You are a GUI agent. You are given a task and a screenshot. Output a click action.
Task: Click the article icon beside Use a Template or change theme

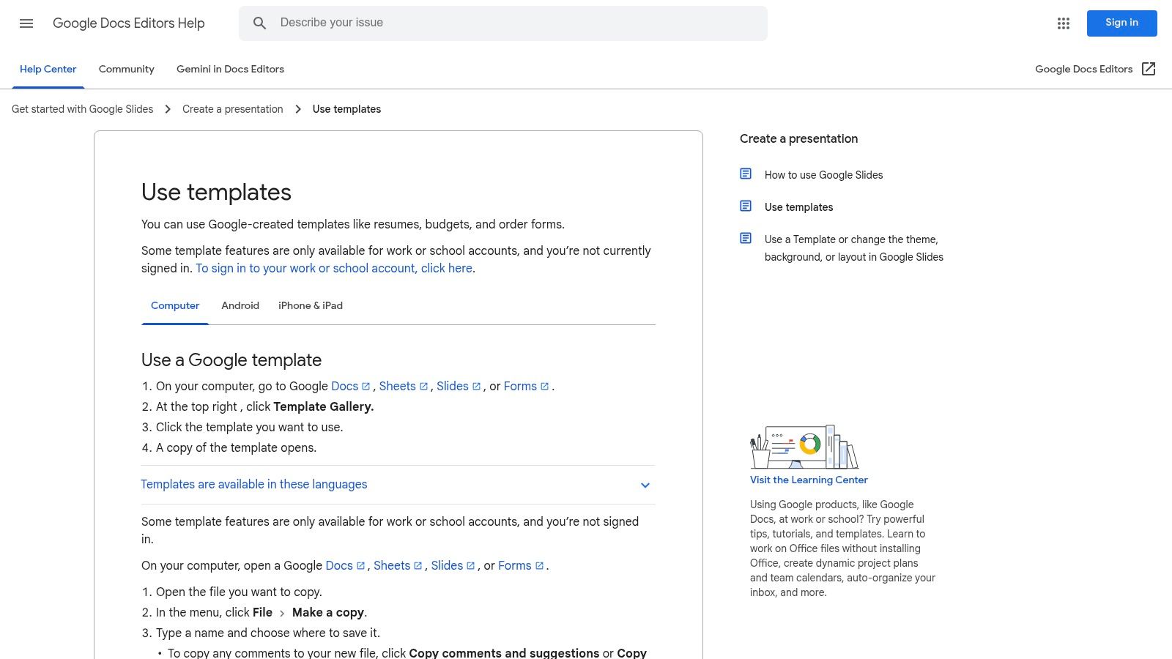[746, 239]
